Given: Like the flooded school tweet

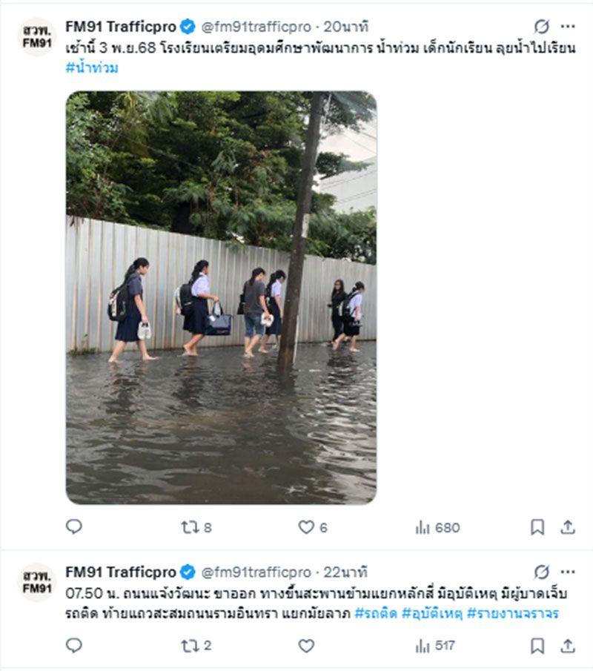Looking at the screenshot, I should pyautogui.click(x=306, y=527).
